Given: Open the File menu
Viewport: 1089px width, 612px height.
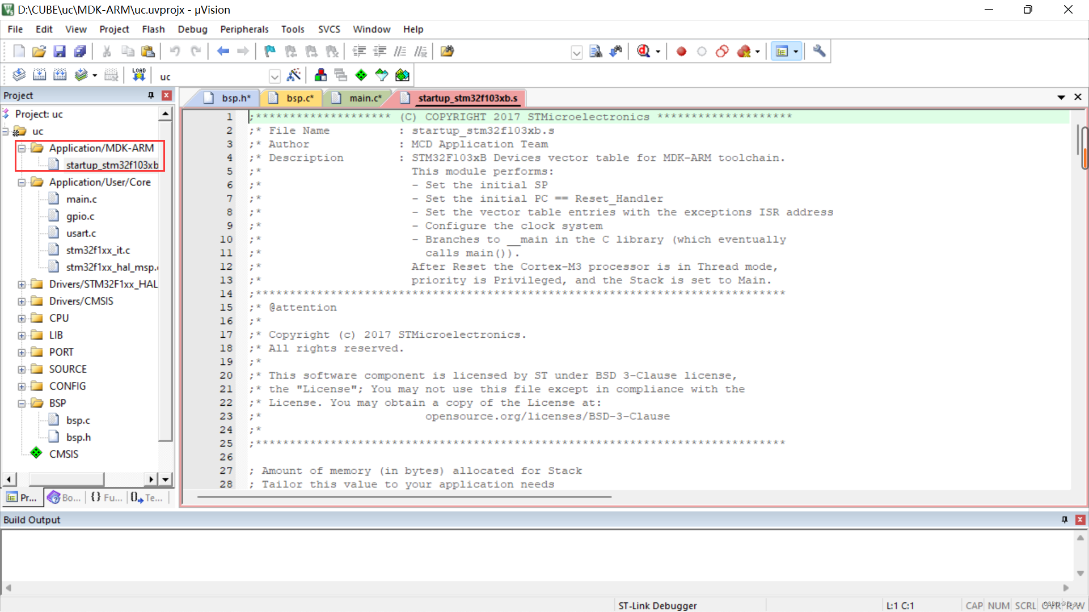Looking at the screenshot, I should click(15, 29).
